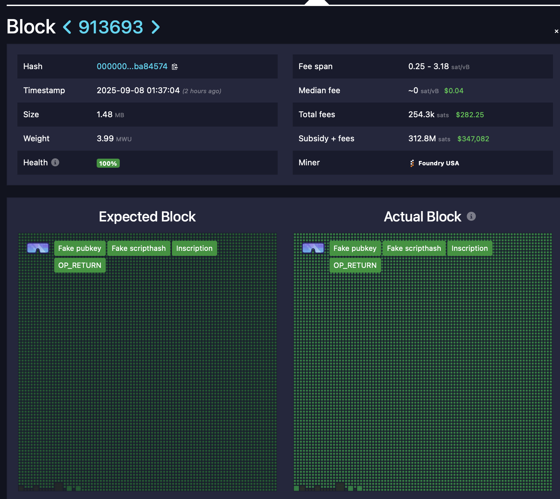Go to next block with right chevron
Viewport: 560px width, 499px height.
[x=156, y=27]
